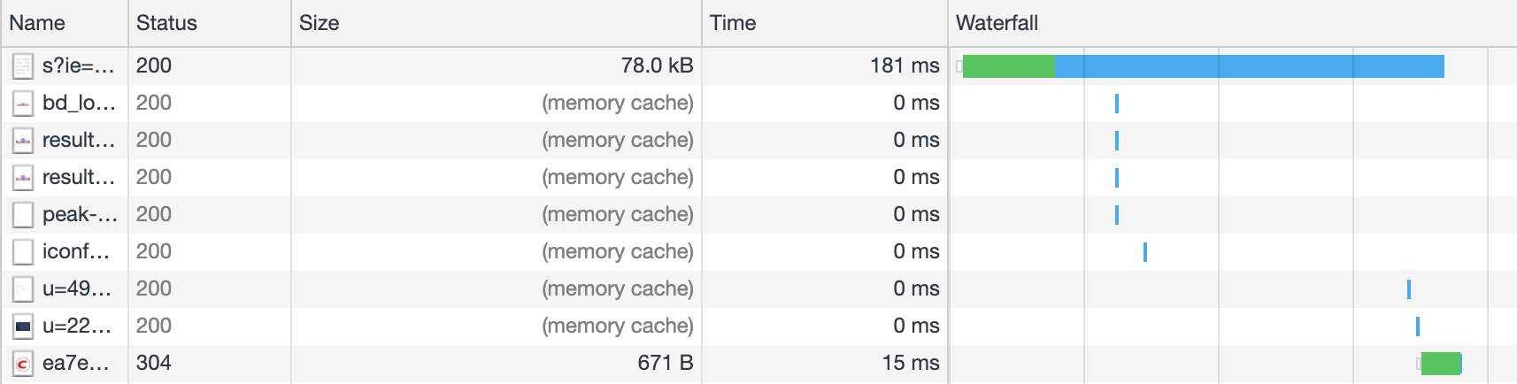1517x384 pixels.
Task: Click the green waiting segment of first bar
Action: 1009,66
